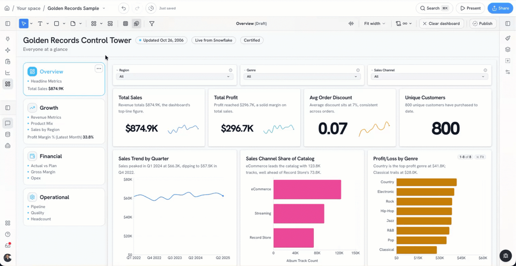This screenshot has width=516, height=266.
Task: Open version history clock icon
Action: [151, 8]
